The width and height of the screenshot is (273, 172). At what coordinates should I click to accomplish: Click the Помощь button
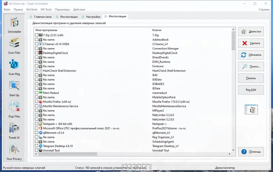pyautogui.click(x=251, y=152)
